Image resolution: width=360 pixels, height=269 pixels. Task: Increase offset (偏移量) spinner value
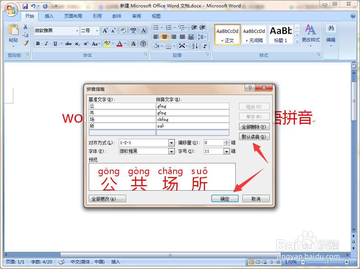coord(226,141)
